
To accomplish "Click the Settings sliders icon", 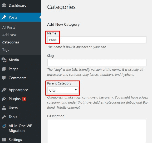I will tap(4, 140).
